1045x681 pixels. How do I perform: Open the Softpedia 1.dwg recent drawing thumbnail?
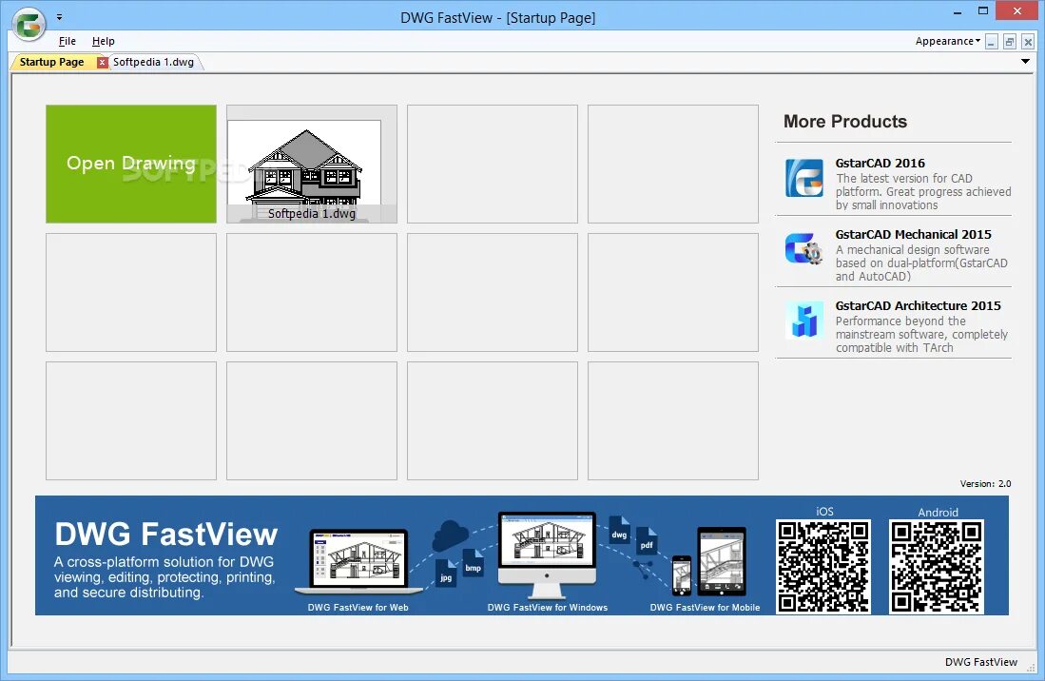[312, 164]
